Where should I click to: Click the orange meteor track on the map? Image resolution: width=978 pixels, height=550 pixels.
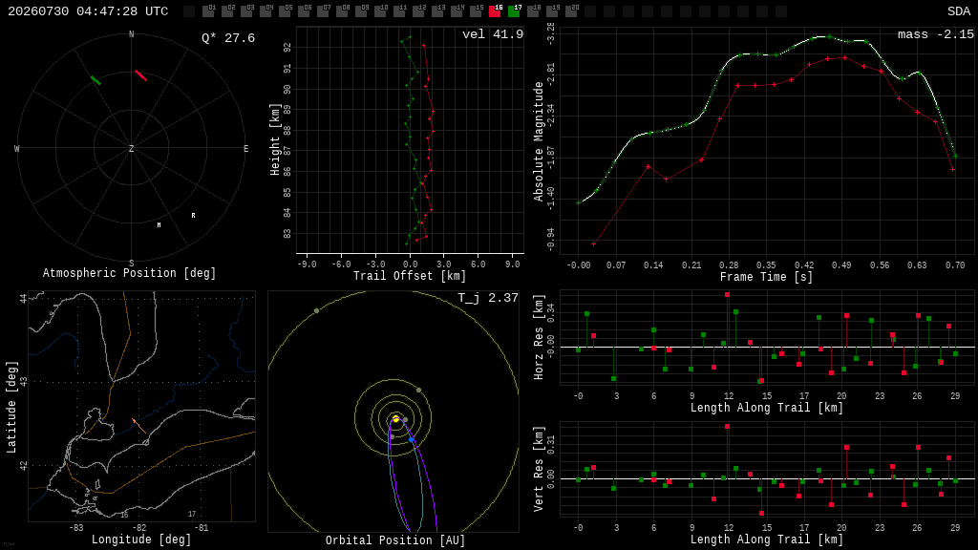click(139, 426)
